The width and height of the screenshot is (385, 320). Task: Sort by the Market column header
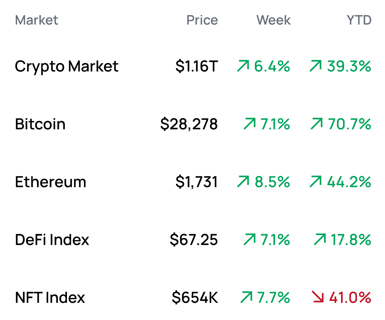pos(36,20)
